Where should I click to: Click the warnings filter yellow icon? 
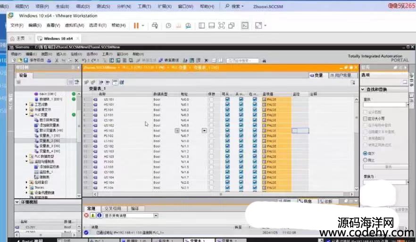92,215
